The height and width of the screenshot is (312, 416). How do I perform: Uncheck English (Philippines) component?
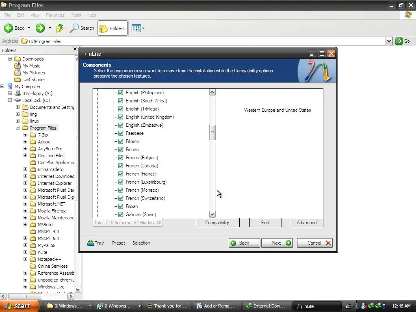(x=120, y=93)
